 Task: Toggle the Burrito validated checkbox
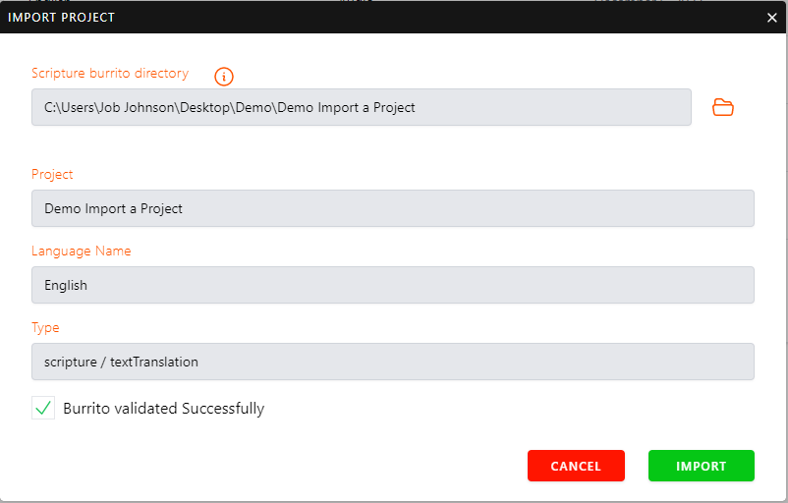pos(43,408)
